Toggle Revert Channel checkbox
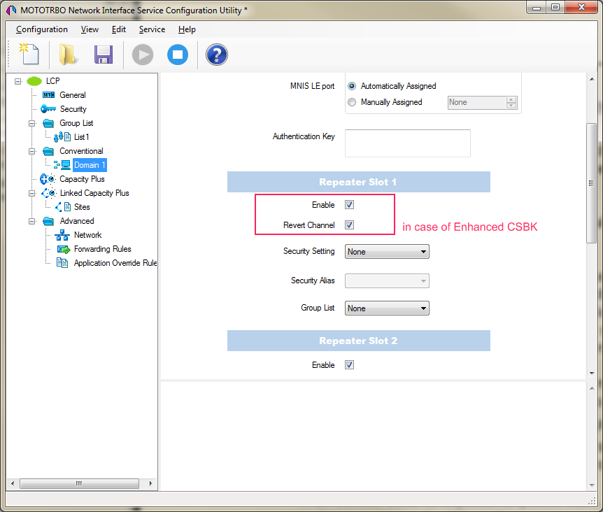 [x=349, y=225]
